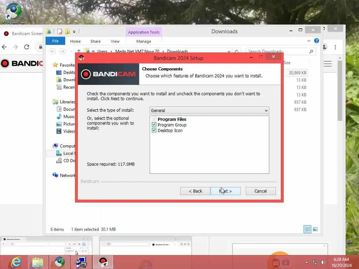Expand the Explorer ribbon chevron

(x=309, y=41)
